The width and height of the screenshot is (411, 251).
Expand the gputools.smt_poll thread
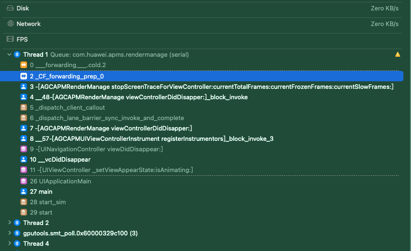[9, 233]
